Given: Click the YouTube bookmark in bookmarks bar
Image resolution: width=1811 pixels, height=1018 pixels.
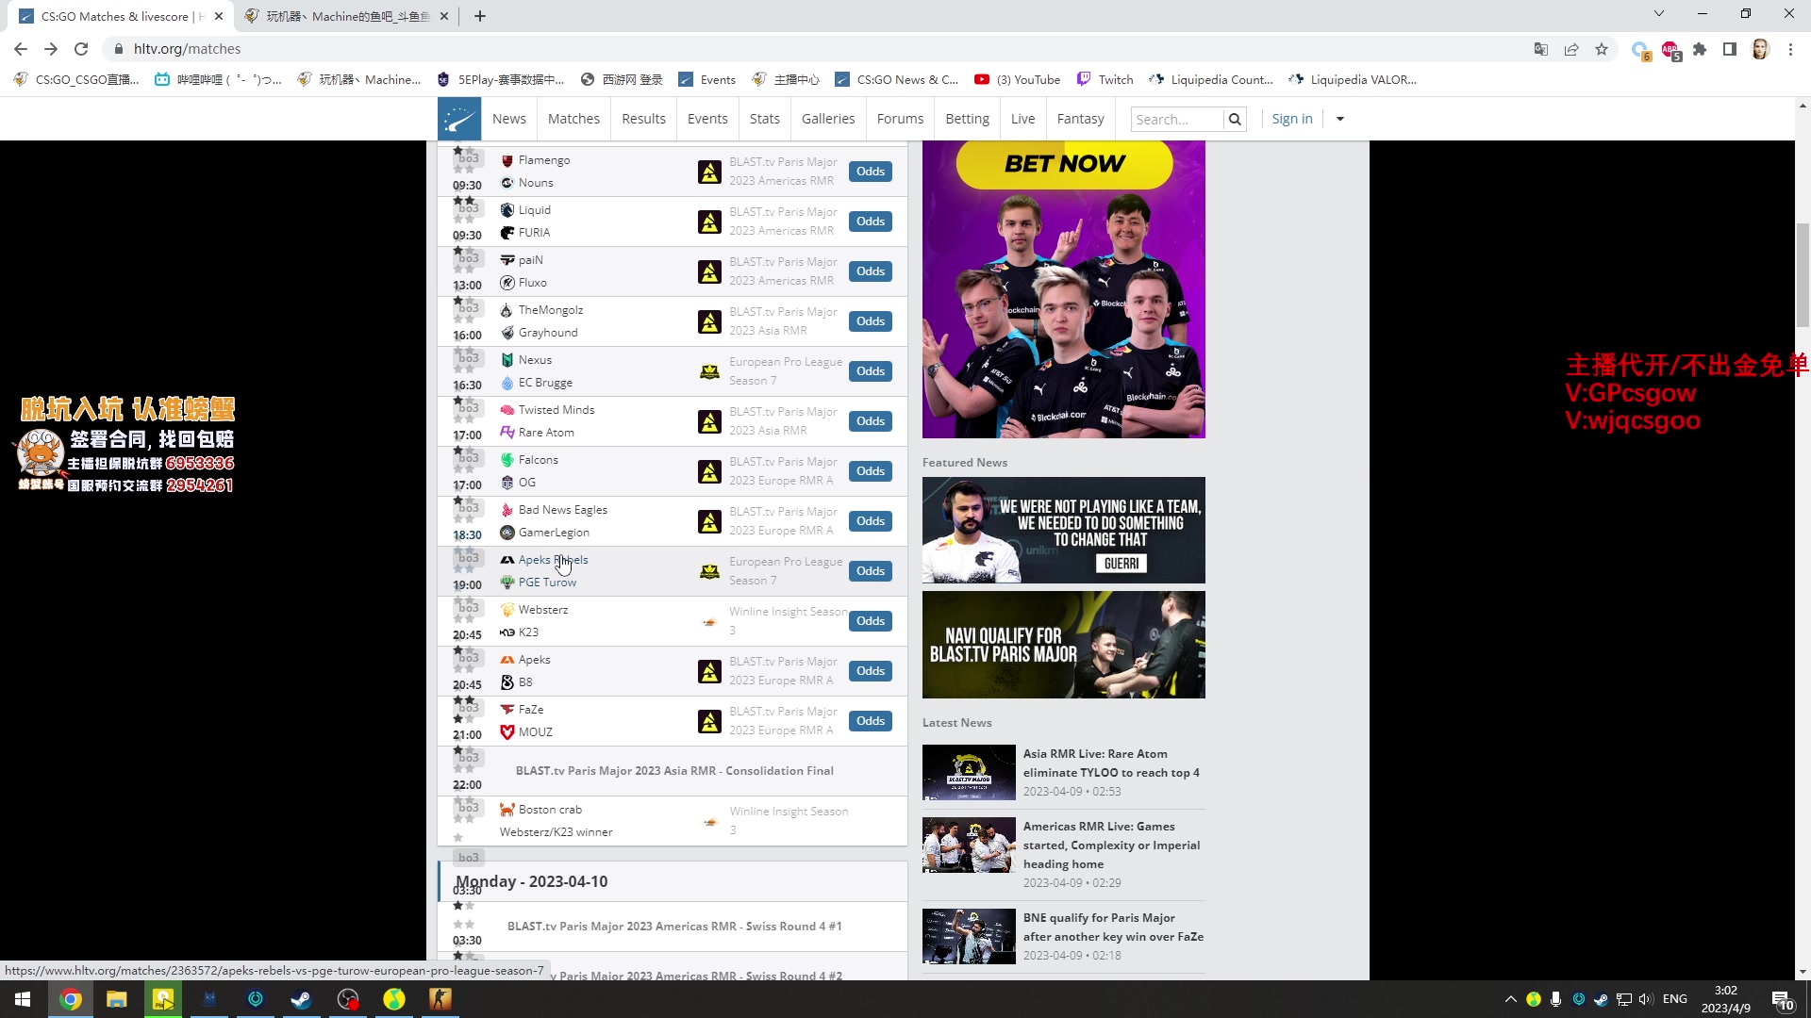Looking at the screenshot, I should point(1018,79).
